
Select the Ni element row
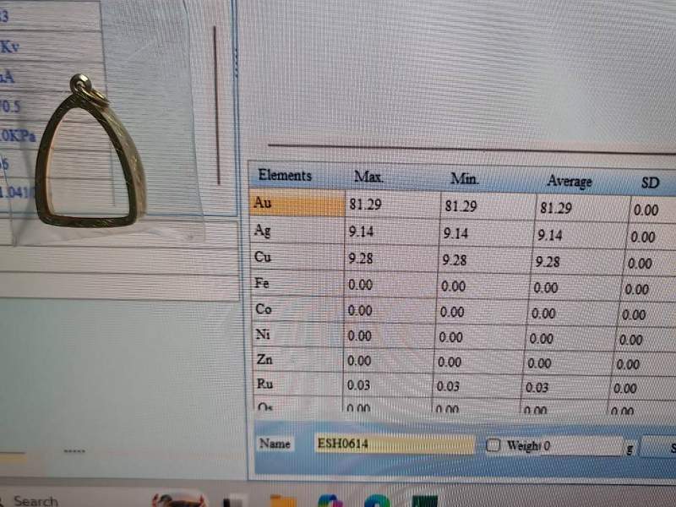tap(296, 335)
